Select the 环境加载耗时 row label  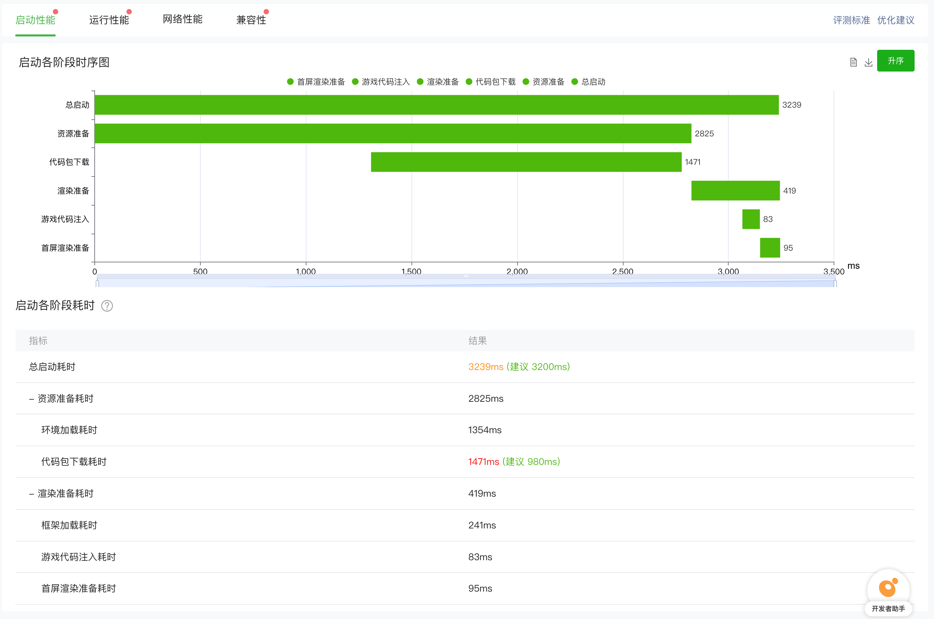pyautogui.click(x=69, y=430)
